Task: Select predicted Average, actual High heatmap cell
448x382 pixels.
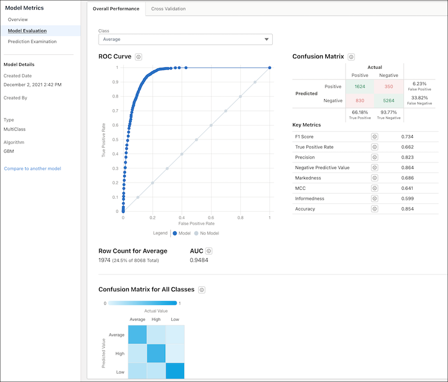Action: click(x=156, y=334)
